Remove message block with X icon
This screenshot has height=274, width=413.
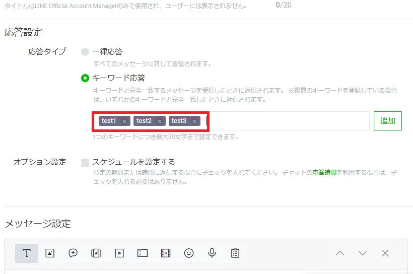click(x=385, y=253)
